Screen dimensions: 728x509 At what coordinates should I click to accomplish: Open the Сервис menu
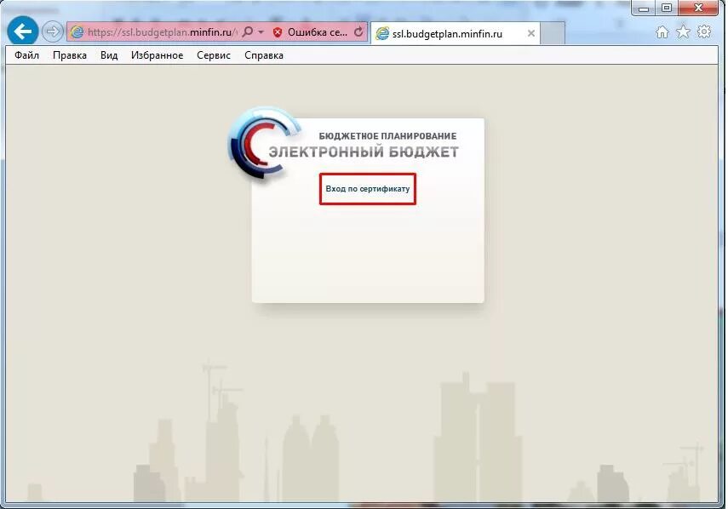(214, 55)
